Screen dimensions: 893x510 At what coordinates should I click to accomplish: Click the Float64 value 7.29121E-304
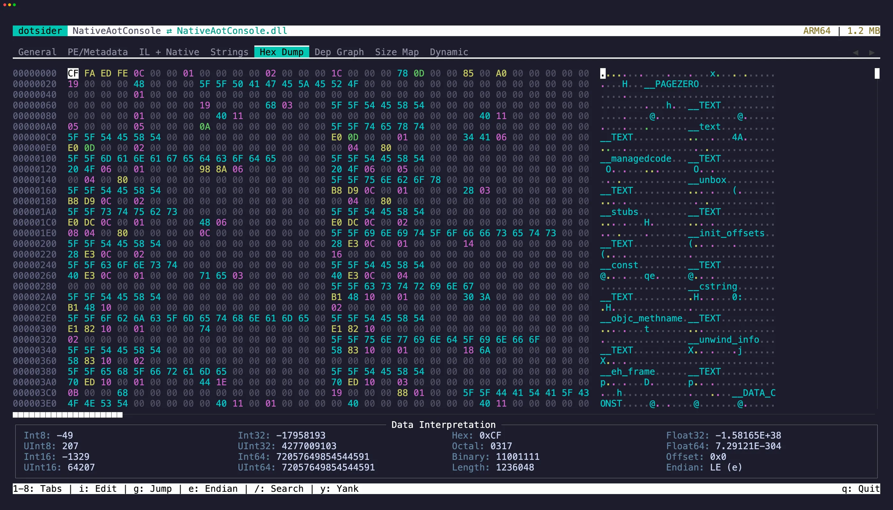748,446
